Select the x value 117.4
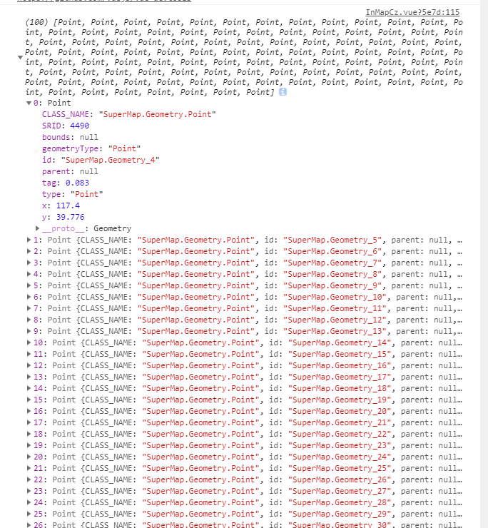488x528 pixels. point(68,205)
